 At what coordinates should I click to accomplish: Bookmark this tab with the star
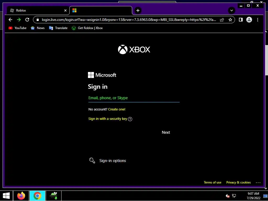[x=230, y=20]
